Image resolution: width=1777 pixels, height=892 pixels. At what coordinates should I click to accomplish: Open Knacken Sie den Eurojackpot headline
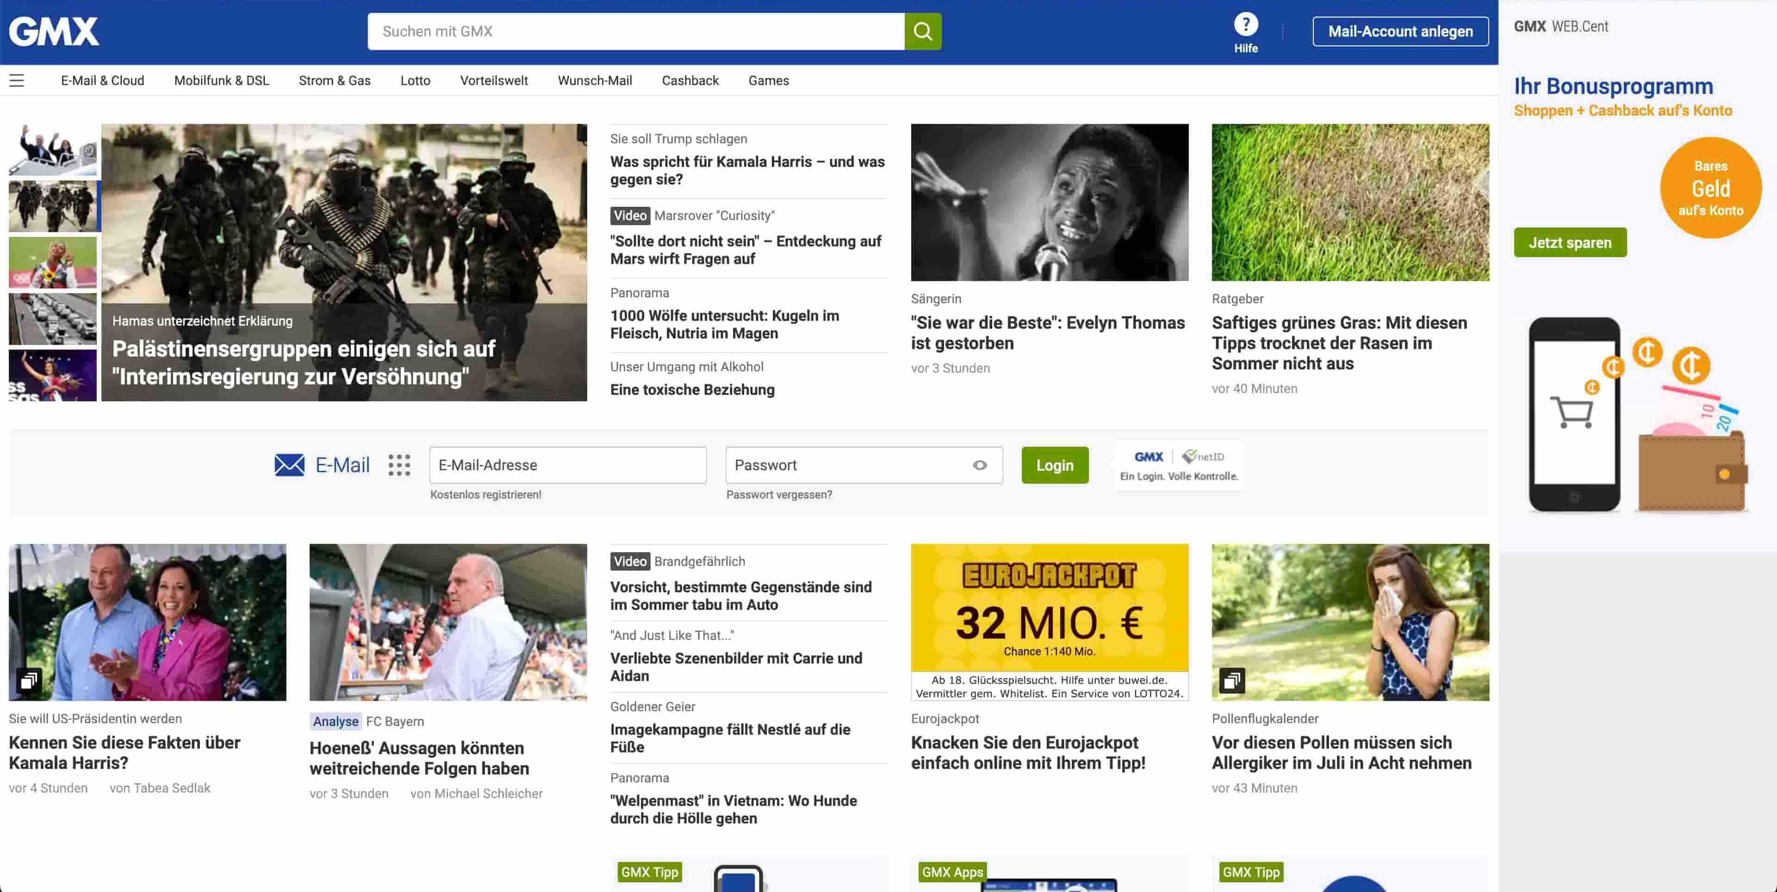click(x=1028, y=753)
